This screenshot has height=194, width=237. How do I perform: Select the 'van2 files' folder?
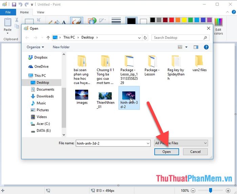(199, 63)
